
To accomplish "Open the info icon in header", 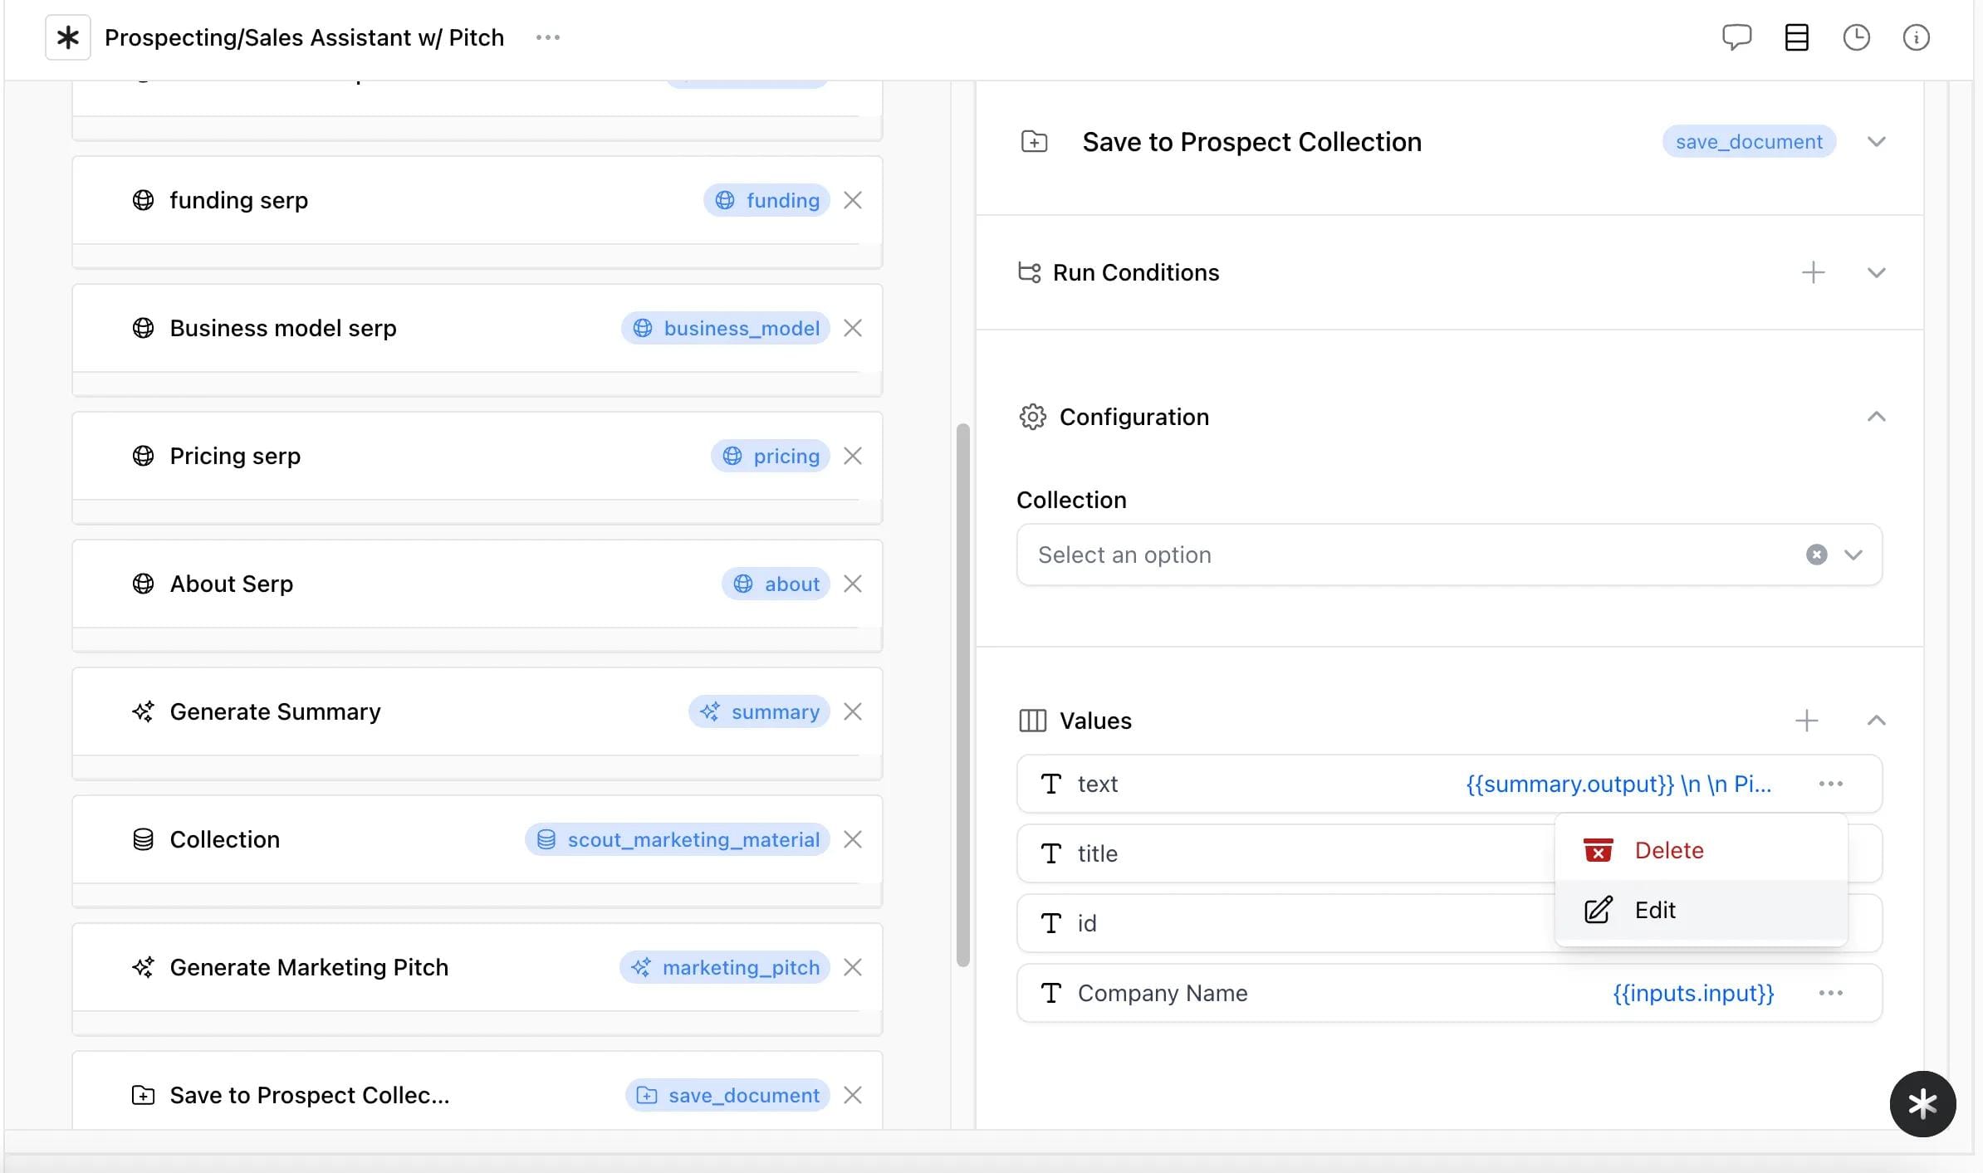I will coord(1916,37).
